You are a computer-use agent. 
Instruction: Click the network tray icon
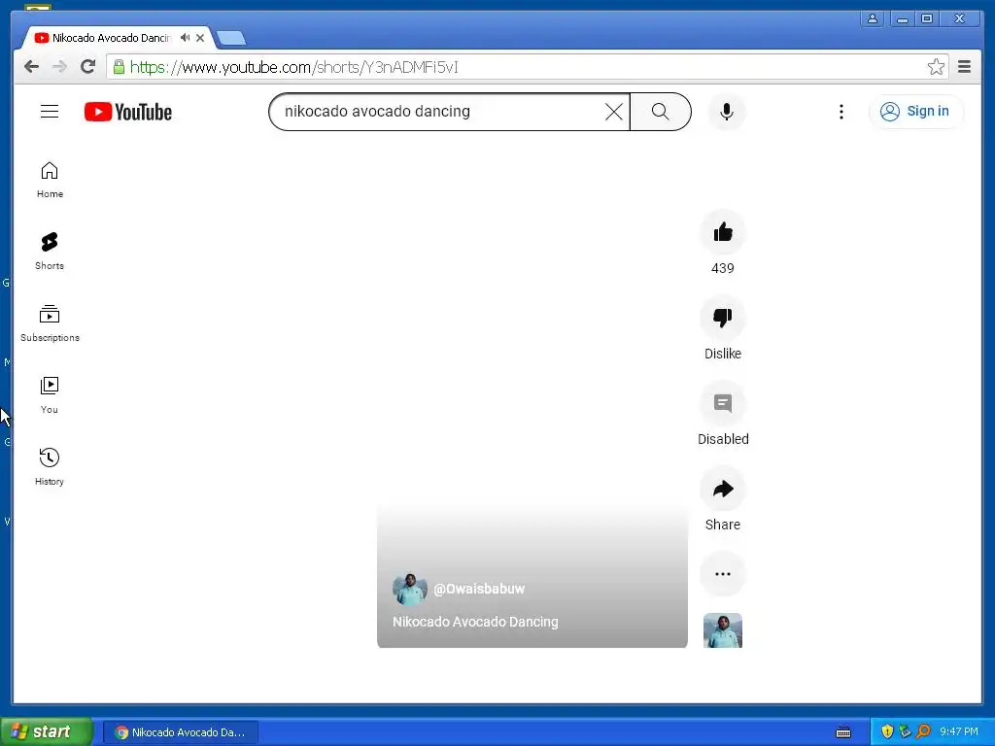click(906, 731)
